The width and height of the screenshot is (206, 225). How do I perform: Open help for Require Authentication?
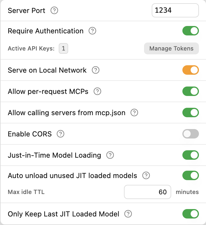pyautogui.click(x=92, y=31)
